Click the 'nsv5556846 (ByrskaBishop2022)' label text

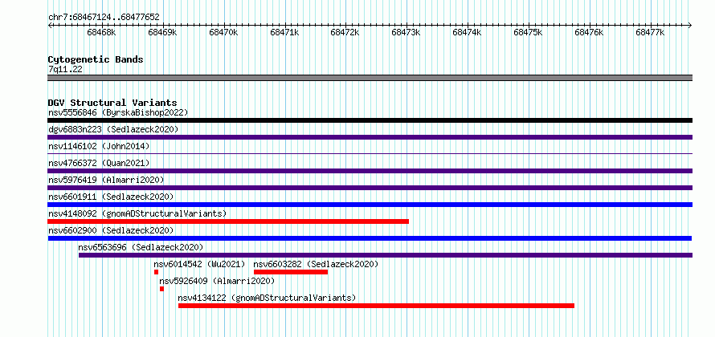118,112
